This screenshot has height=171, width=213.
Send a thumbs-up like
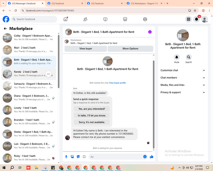152,157
